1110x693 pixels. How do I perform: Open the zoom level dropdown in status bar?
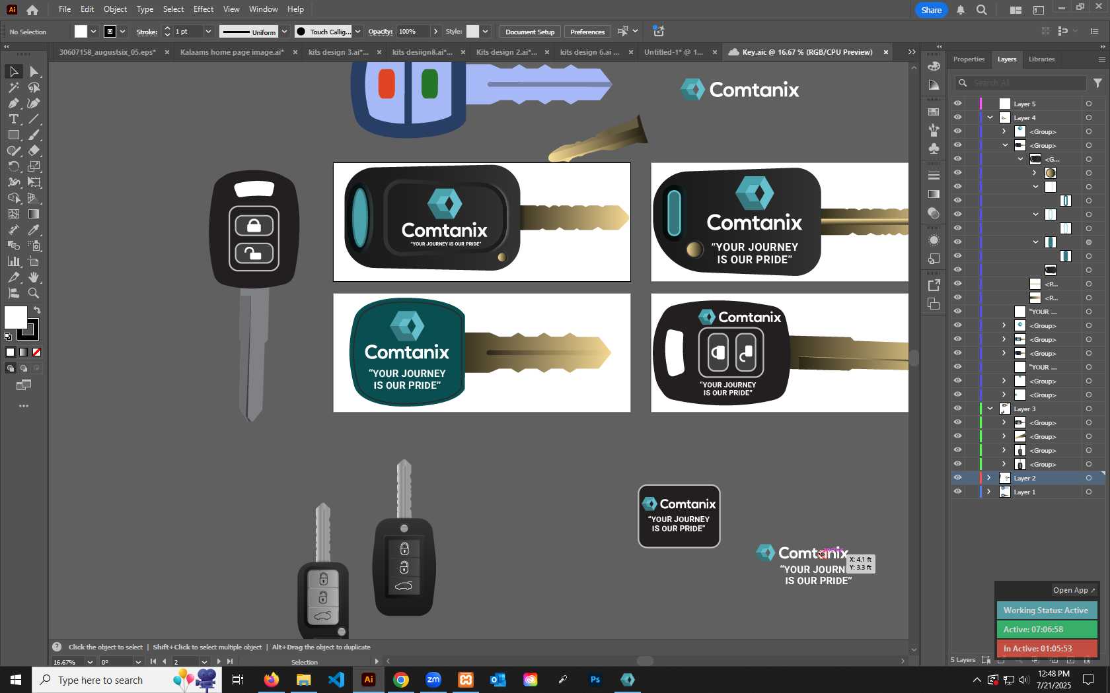[90, 662]
